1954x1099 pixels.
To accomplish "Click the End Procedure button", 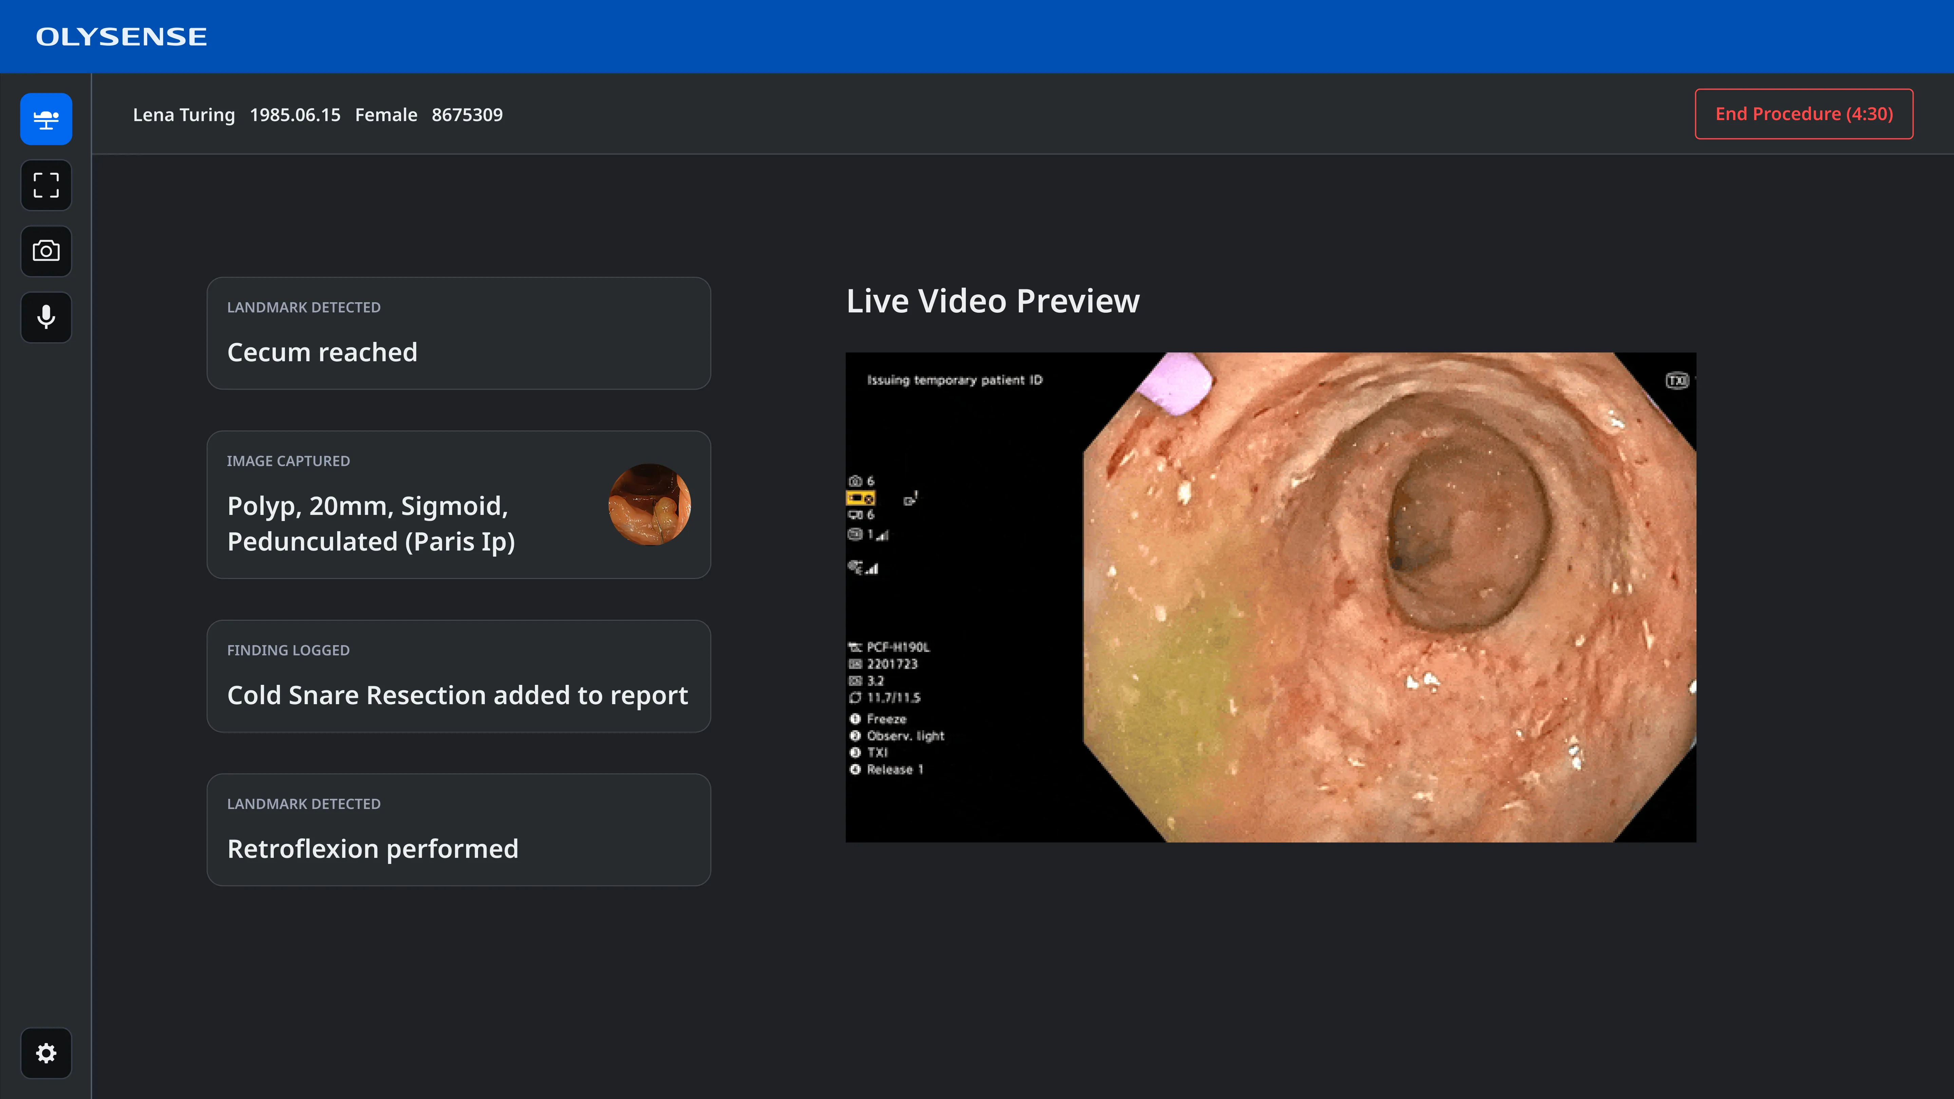I will (x=1803, y=114).
